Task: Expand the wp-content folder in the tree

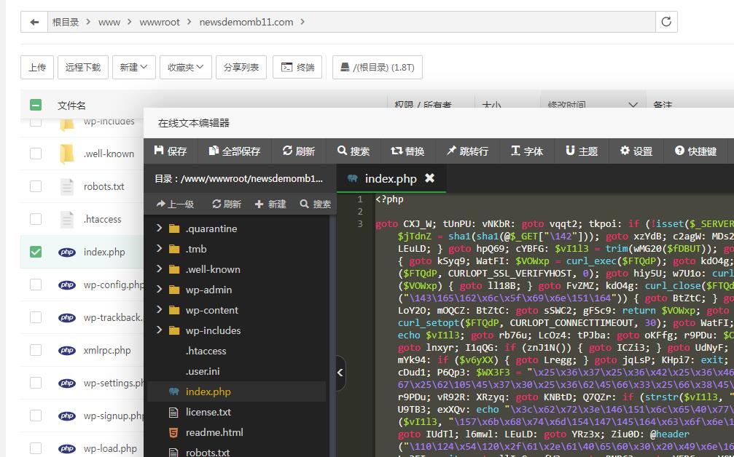Action: [x=159, y=310]
